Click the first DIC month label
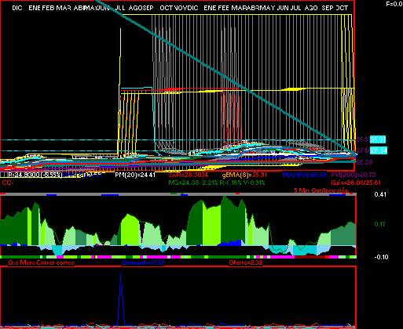Screen dimensions: 403x329 point(17,8)
